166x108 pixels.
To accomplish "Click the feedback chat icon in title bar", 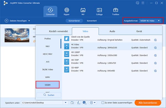I will (138, 3).
